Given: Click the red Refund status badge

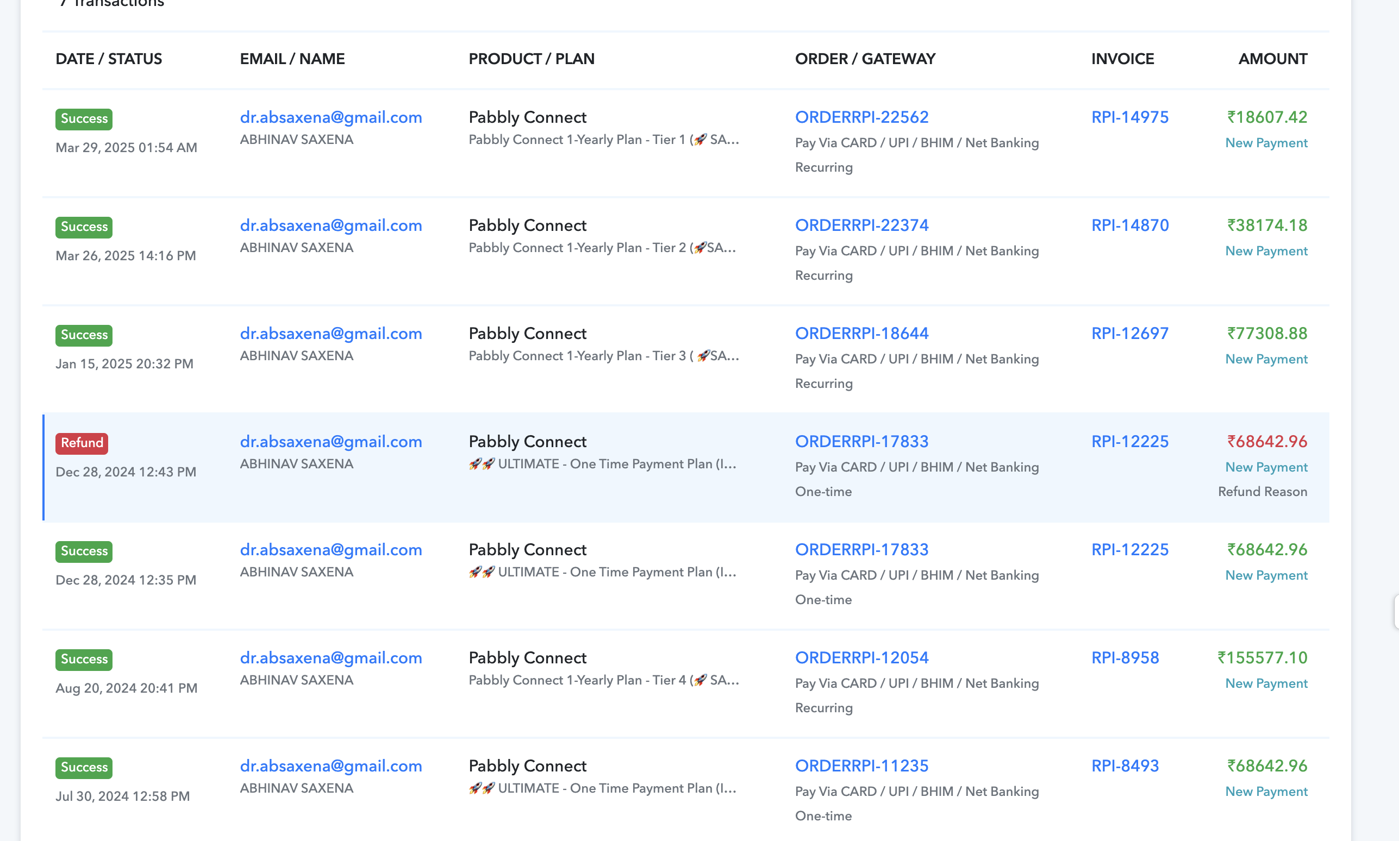Looking at the screenshot, I should pos(82,443).
